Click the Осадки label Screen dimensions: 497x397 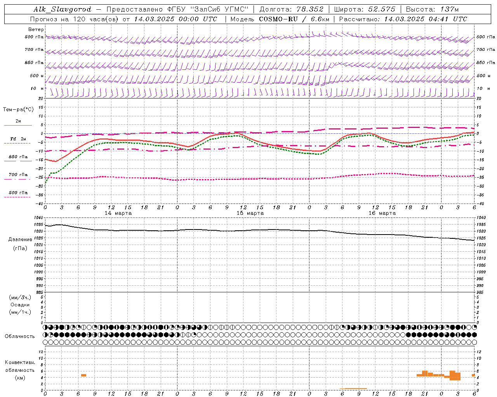pyautogui.click(x=20, y=305)
